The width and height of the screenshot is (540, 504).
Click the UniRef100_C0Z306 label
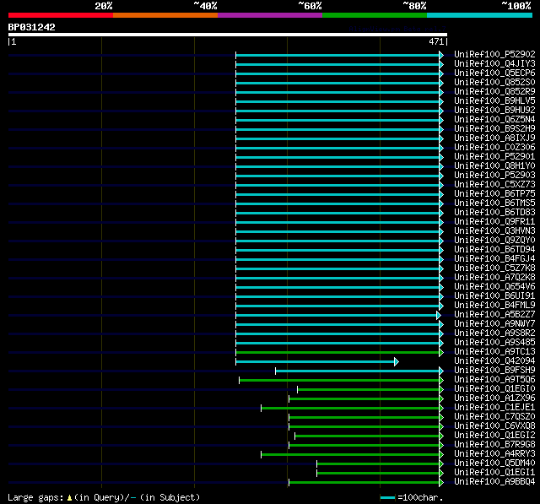[494, 148]
